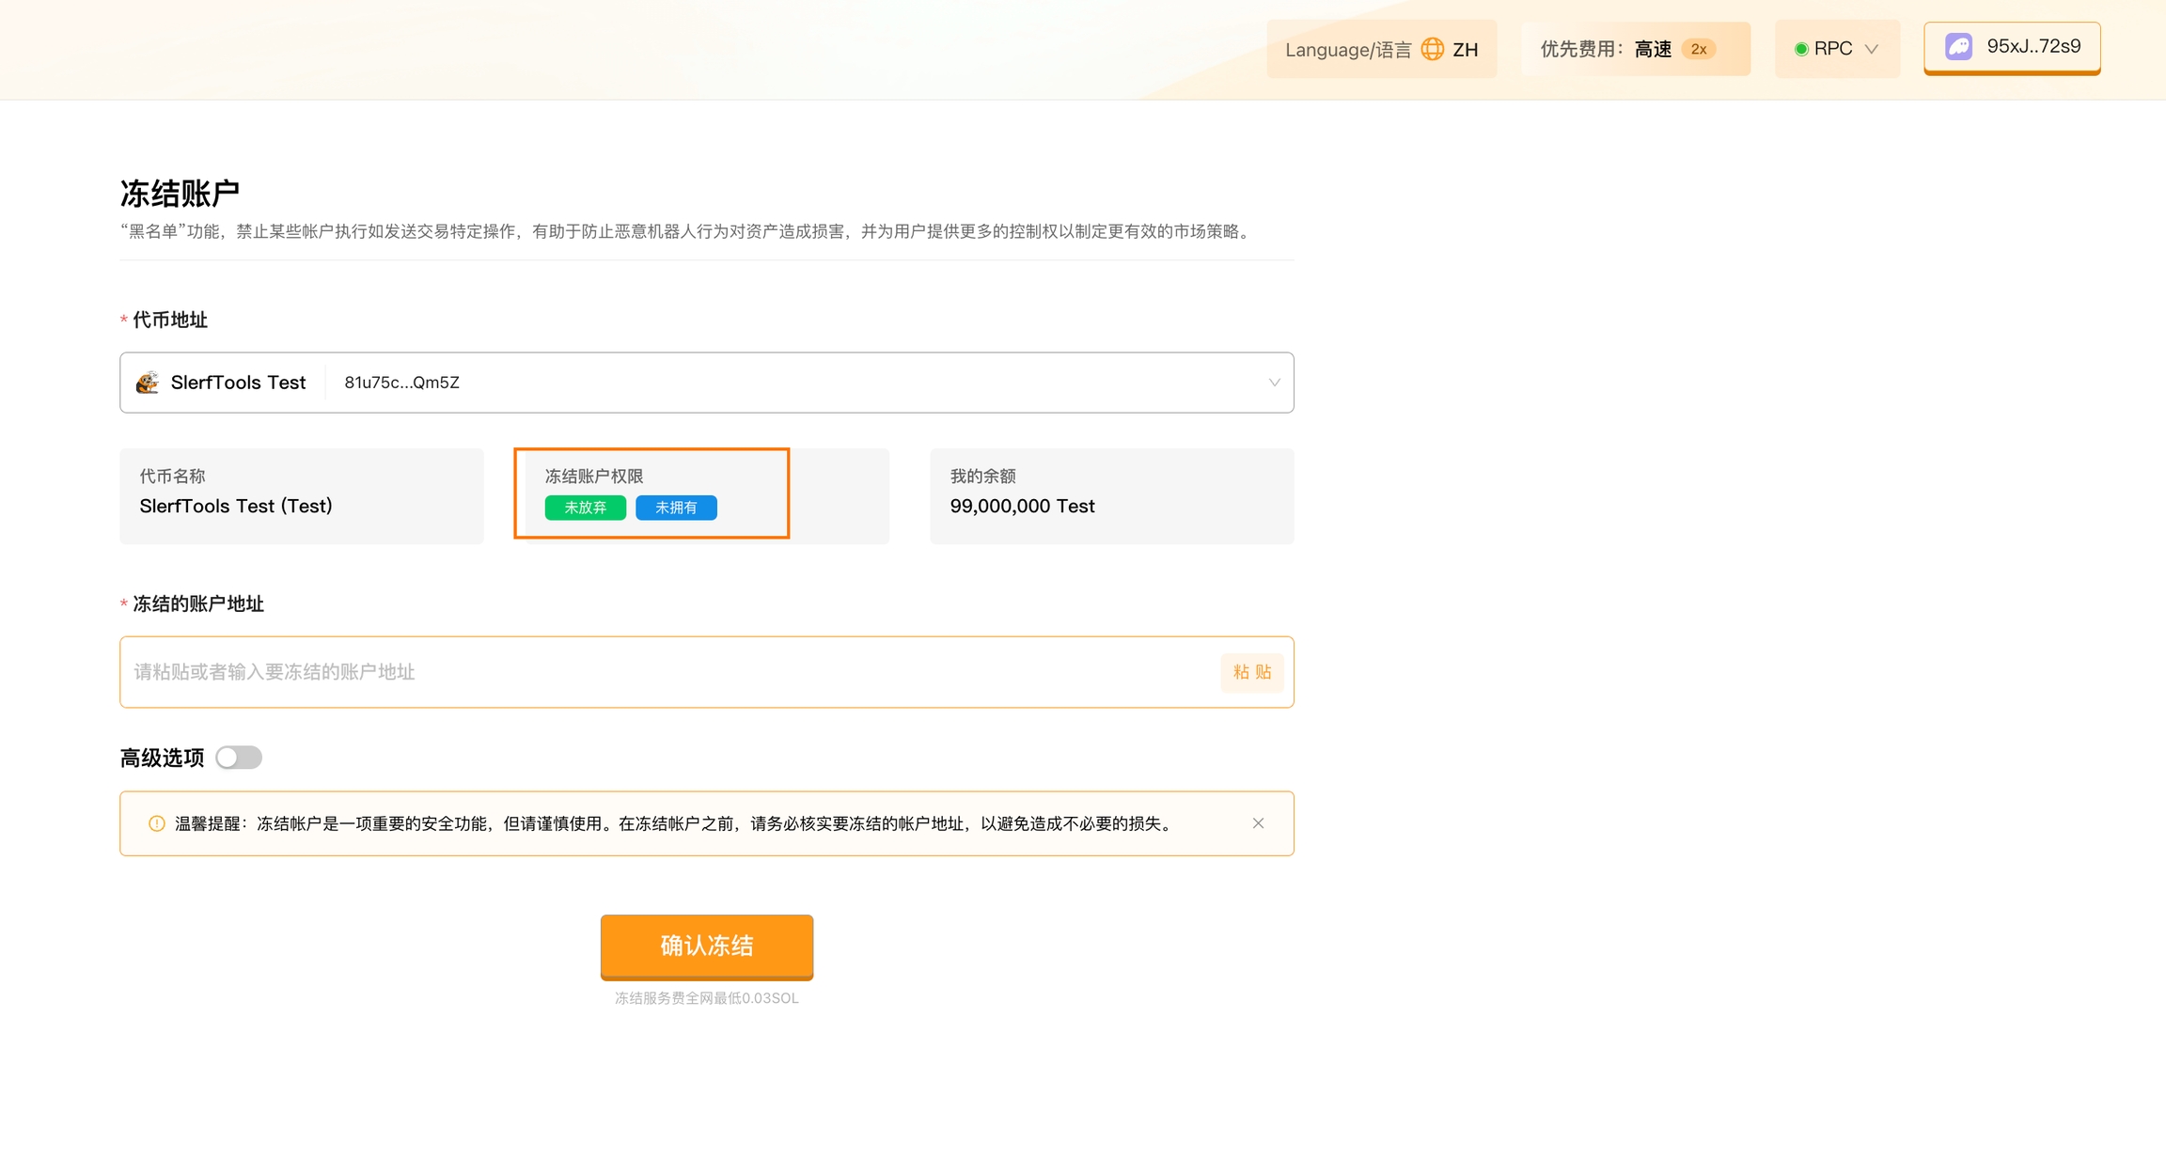This screenshot has height=1158, width=2166.
Task: Click the SlerfTools Test token logo
Action: pos(148,383)
